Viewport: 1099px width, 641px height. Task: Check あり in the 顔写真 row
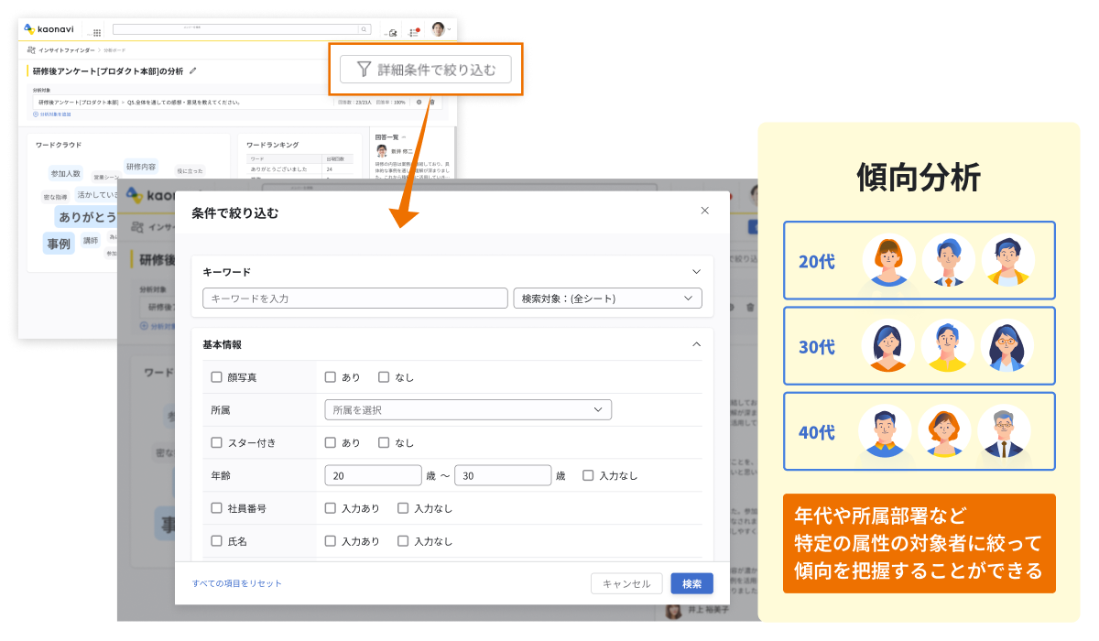(330, 376)
